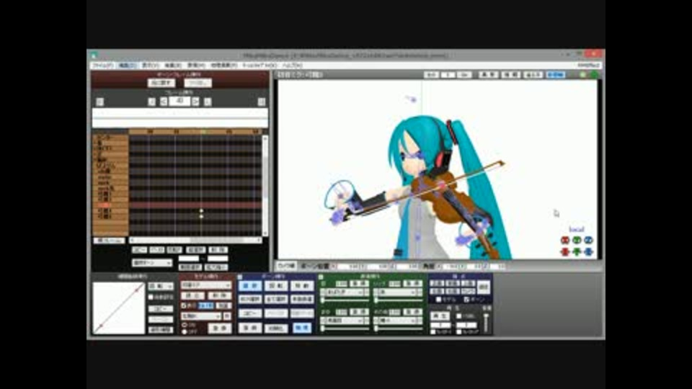This screenshot has height=389, width=692.
Task: Adjust the lip morph slider
Action: 398,301
